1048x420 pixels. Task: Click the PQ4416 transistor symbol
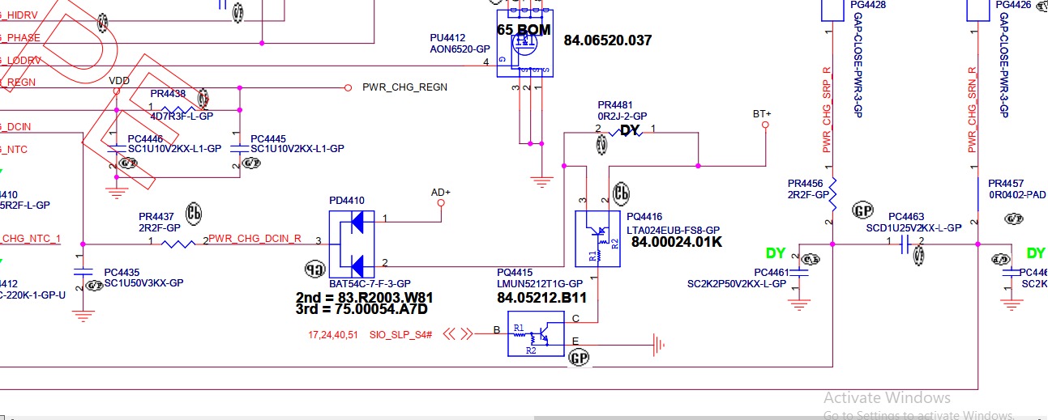[597, 240]
